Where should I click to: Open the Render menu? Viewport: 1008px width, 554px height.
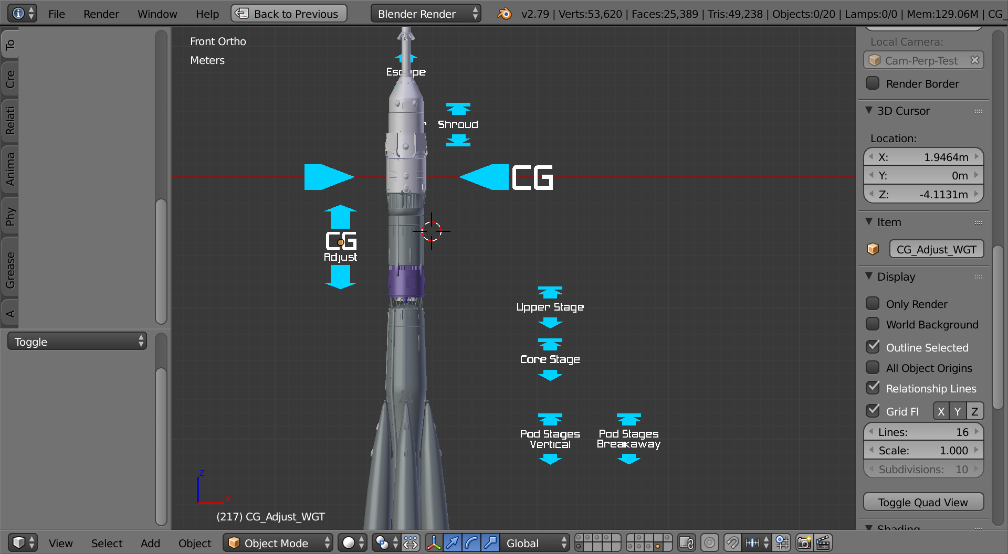tap(101, 14)
